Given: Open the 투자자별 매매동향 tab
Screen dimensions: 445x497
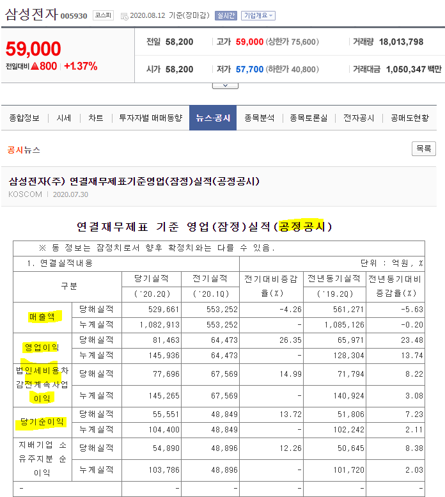Looking at the screenshot, I should pos(151,118).
